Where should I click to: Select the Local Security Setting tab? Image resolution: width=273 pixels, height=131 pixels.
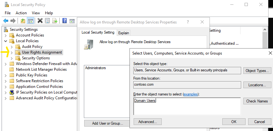98,32
